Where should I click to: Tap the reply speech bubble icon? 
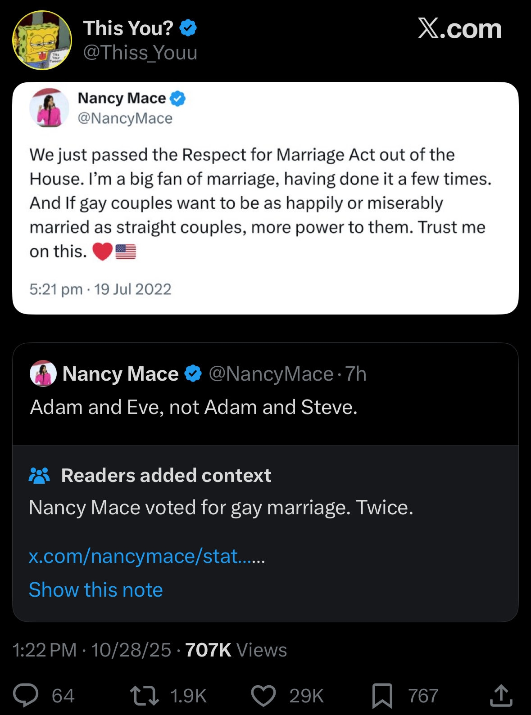coord(26,695)
